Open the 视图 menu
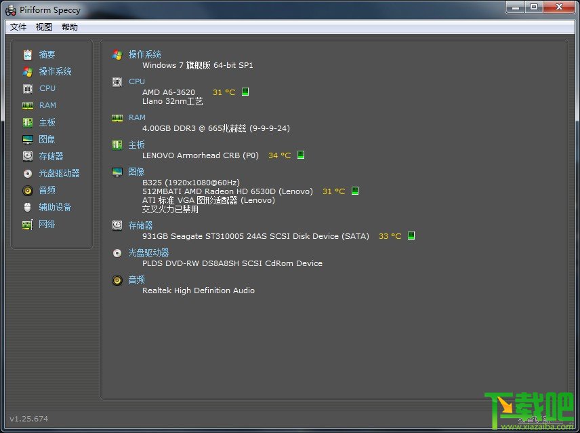 43,27
